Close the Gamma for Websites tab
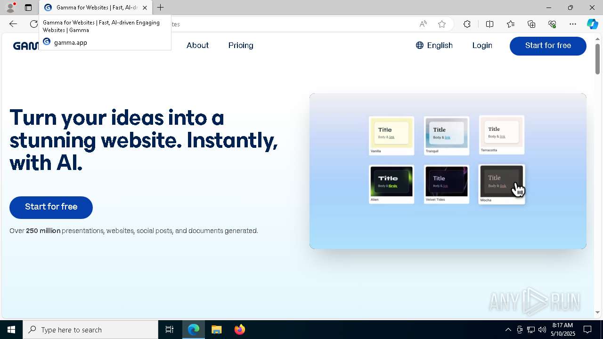This screenshot has width=603, height=339. (x=145, y=8)
